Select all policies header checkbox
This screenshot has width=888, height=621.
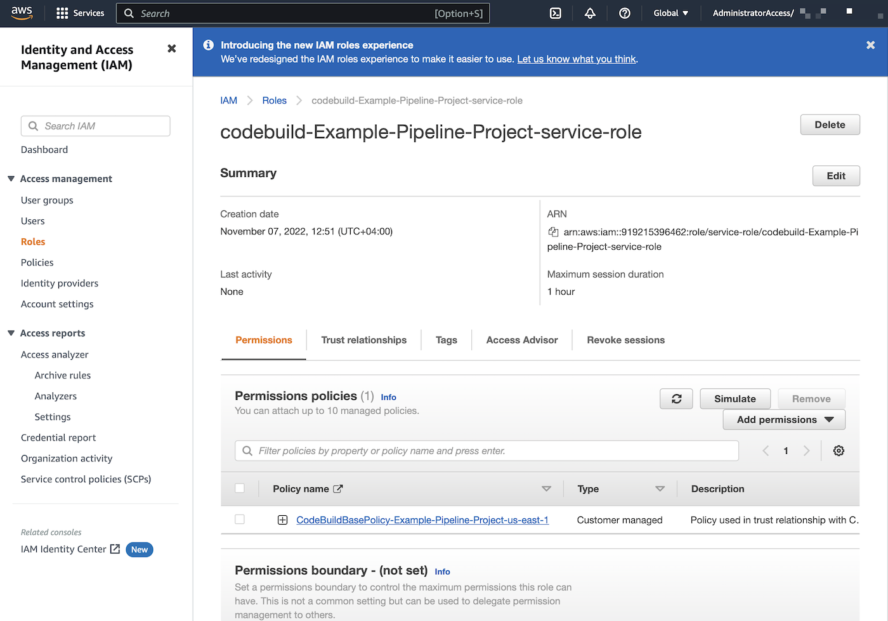click(240, 489)
